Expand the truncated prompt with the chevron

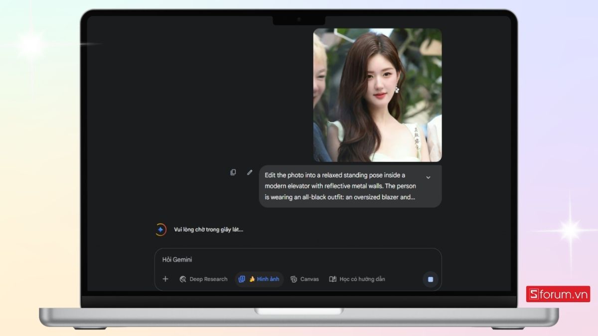[x=428, y=177]
